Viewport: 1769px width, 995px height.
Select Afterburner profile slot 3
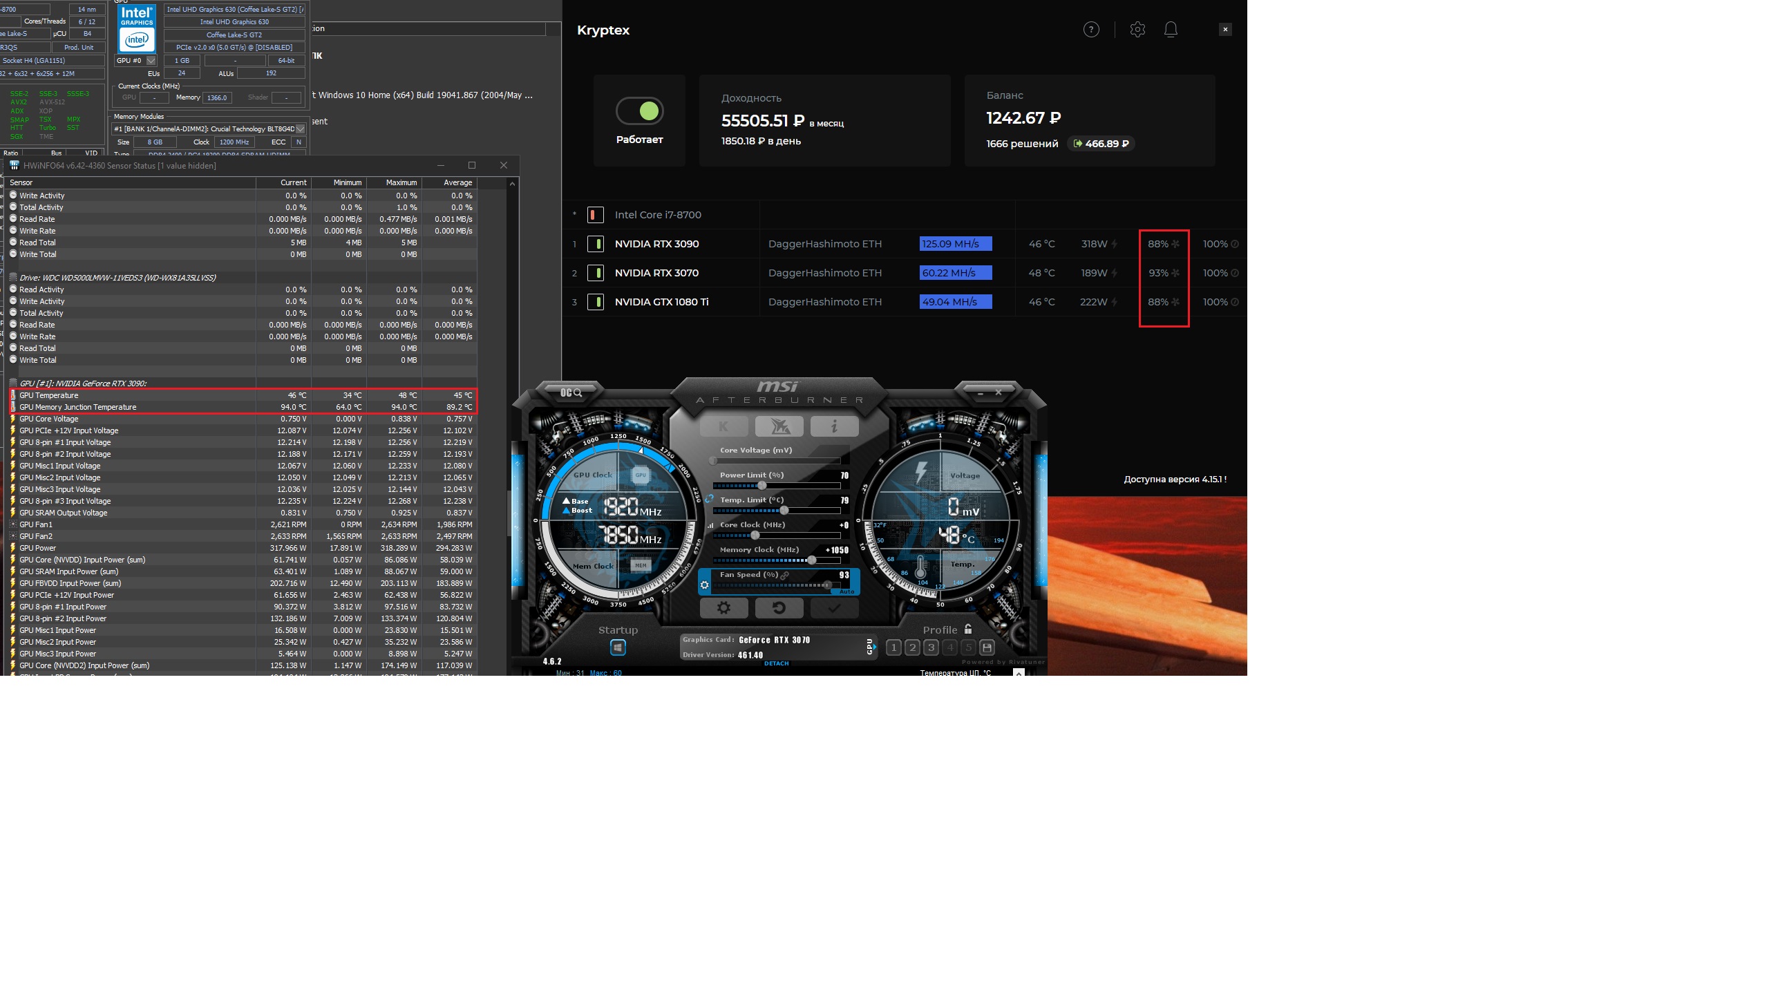[x=931, y=647]
